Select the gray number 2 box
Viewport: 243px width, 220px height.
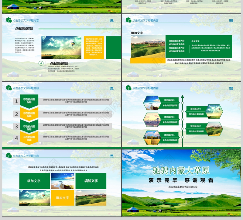(x=16, y=114)
